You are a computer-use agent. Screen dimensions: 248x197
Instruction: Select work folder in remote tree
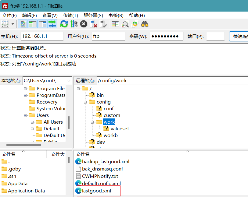coord(109,122)
